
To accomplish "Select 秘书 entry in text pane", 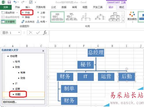I will click(x=18, y=62).
